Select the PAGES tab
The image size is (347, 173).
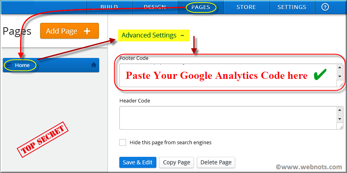pyautogui.click(x=200, y=7)
